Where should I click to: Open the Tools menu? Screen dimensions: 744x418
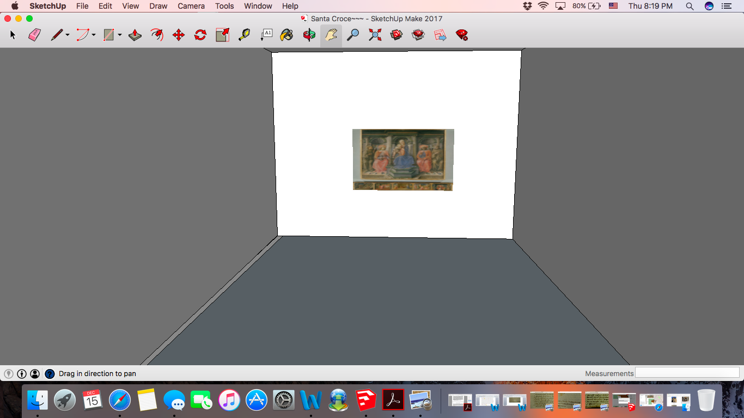tap(224, 6)
